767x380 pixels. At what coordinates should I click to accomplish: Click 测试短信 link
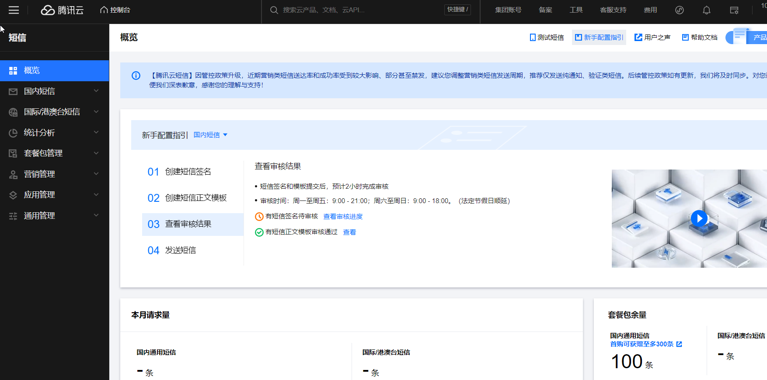pyautogui.click(x=547, y=38)
